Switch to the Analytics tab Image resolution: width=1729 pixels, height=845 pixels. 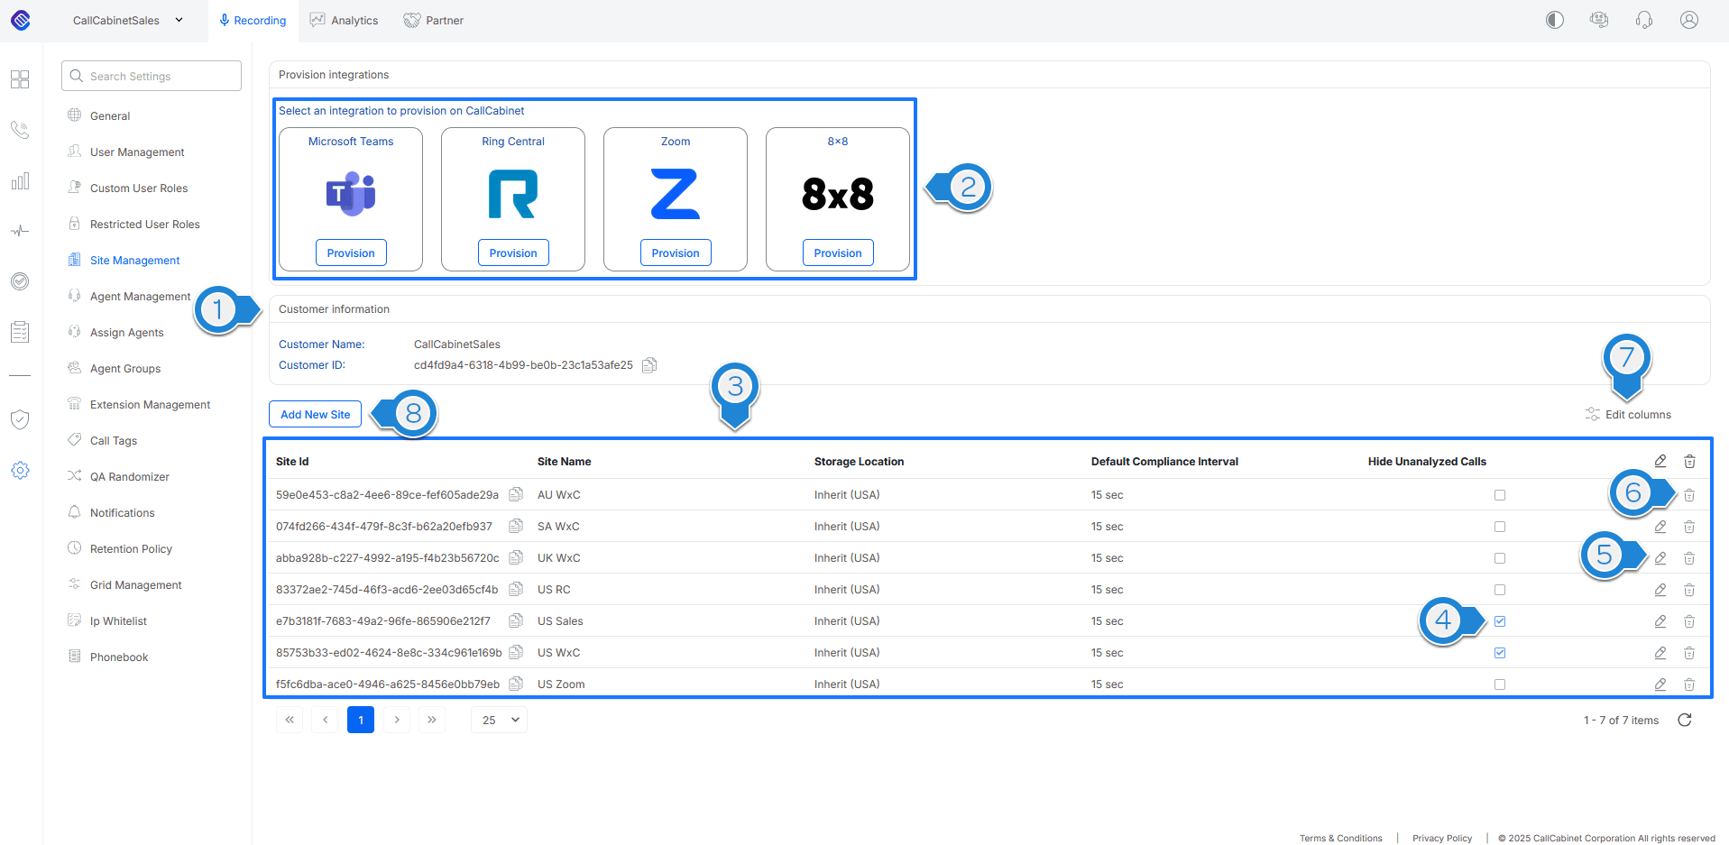pyautogui.click(x=344, y=20)
